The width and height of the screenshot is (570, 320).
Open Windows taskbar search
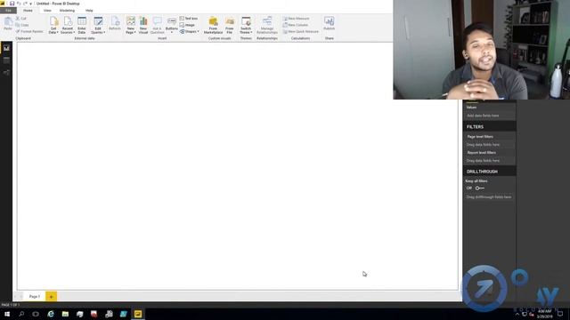[x=21, y=314]
